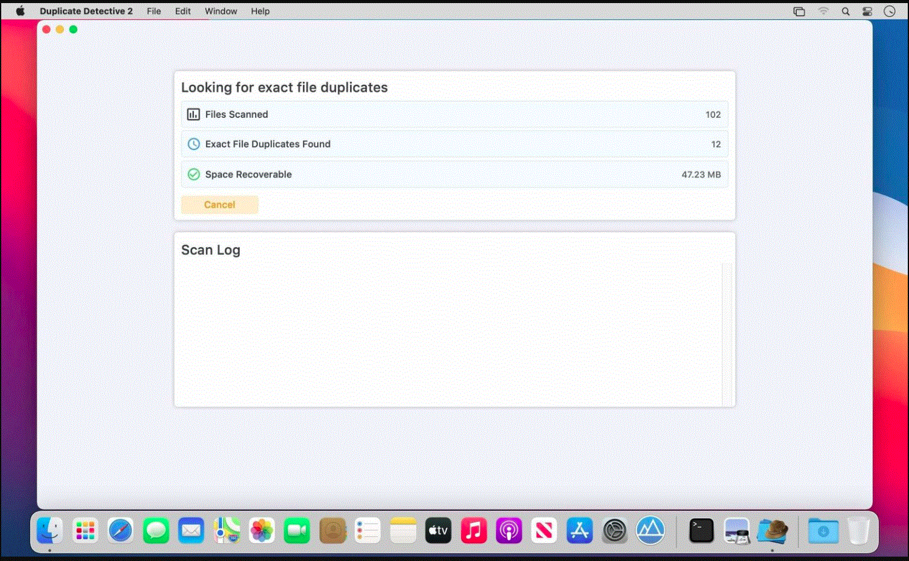Open Control Center in menu bar

[x=867, y=11]
